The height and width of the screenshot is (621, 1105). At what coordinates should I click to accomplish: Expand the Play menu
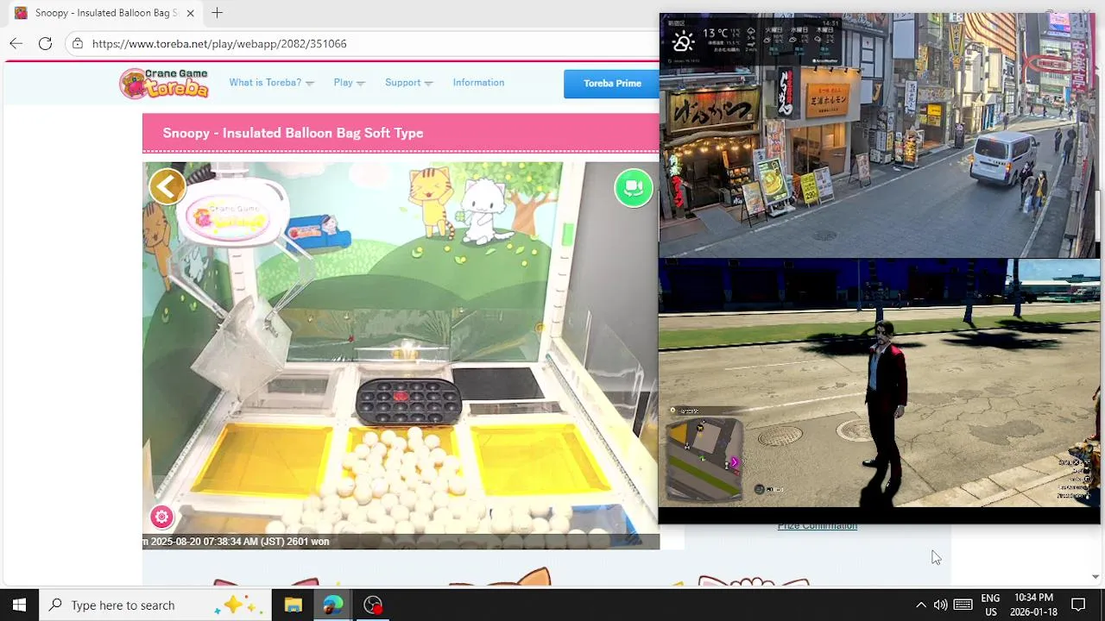[349, 83]
